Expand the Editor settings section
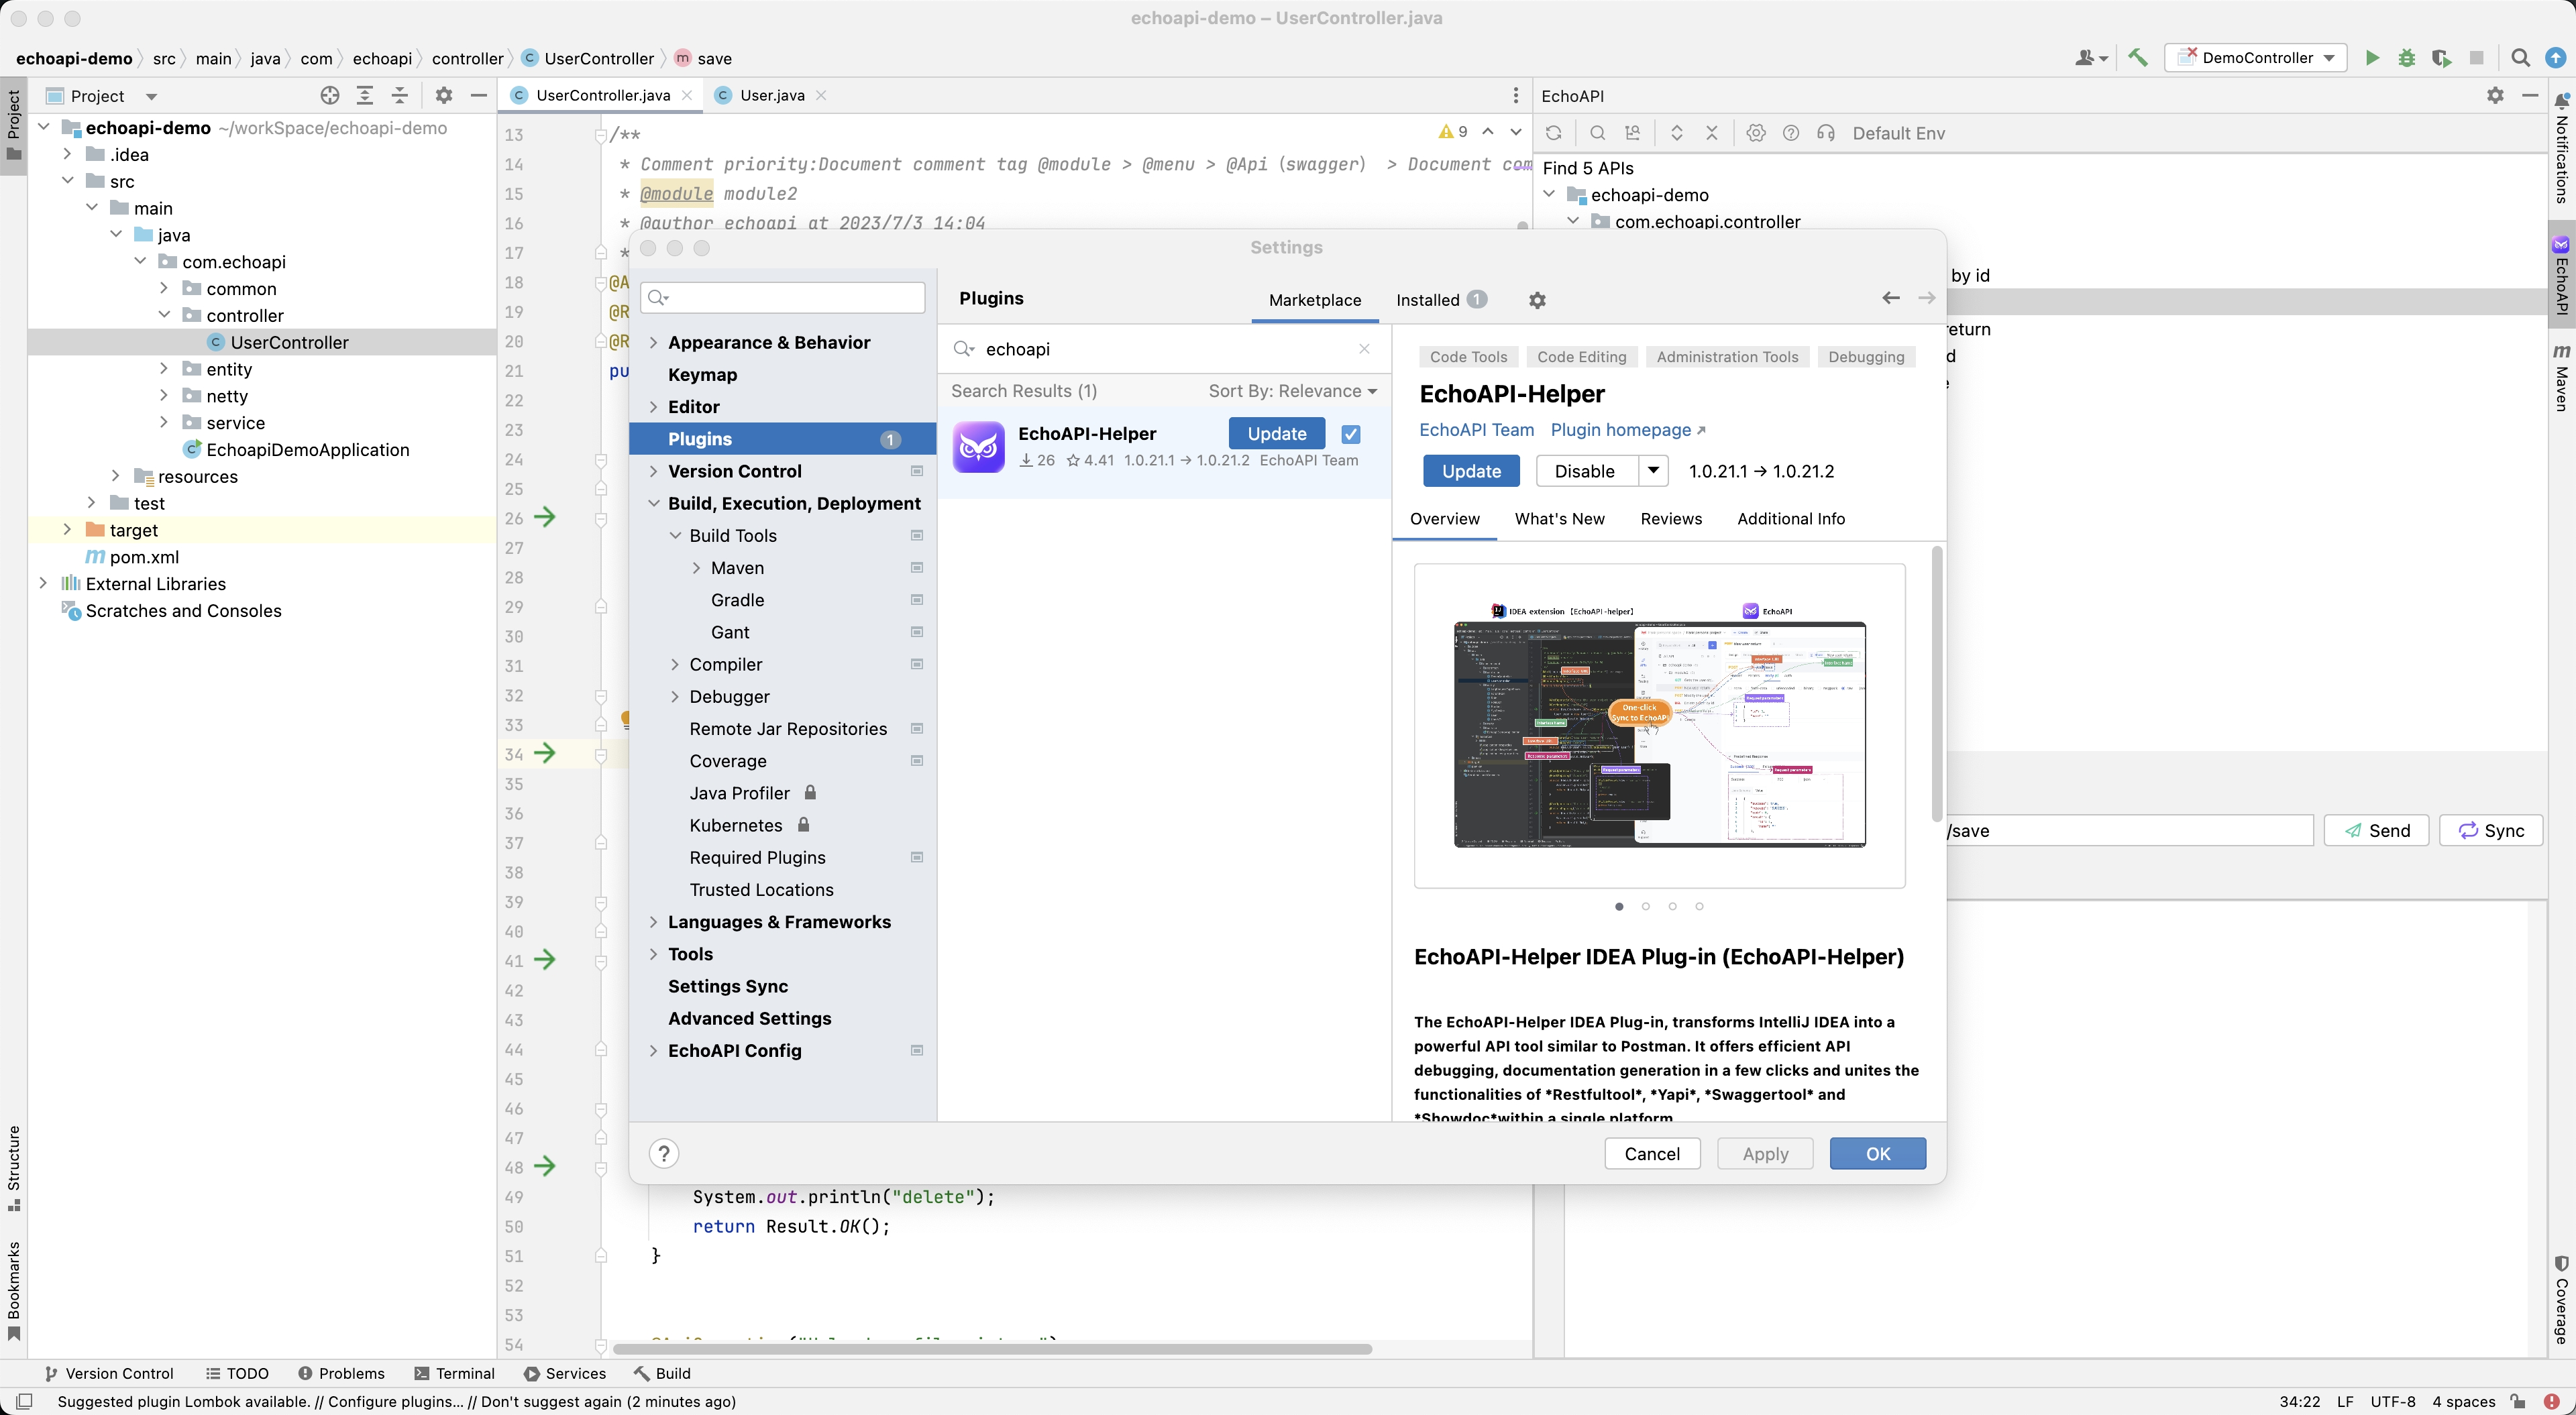 click(653, 407)
